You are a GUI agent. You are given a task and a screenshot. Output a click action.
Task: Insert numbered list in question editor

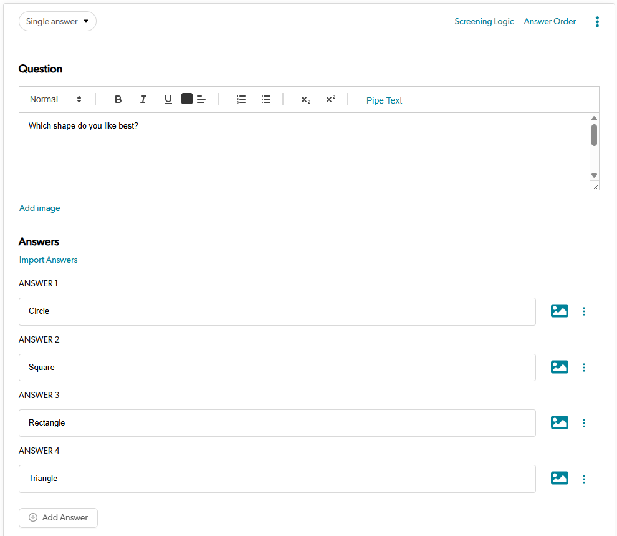[241, 99]
